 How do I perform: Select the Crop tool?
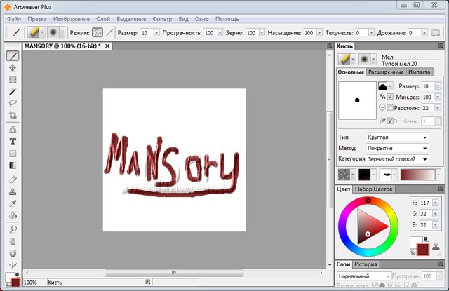tap(13, 115)
